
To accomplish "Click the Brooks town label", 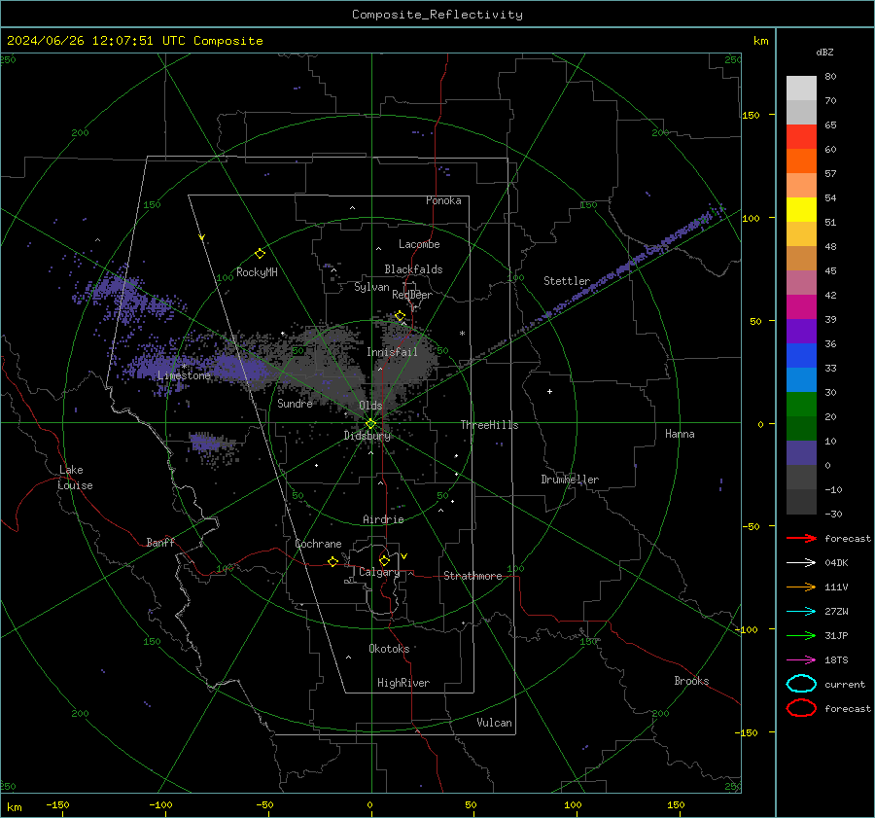I will click(x=691, y=681).
